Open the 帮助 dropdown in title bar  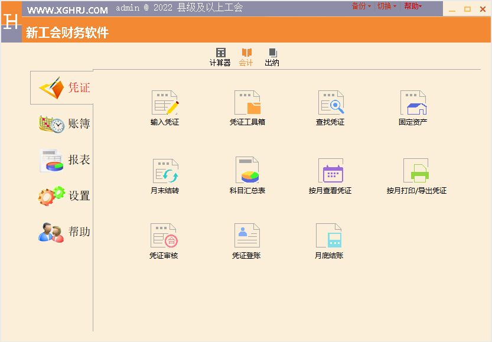pos(413,6)
